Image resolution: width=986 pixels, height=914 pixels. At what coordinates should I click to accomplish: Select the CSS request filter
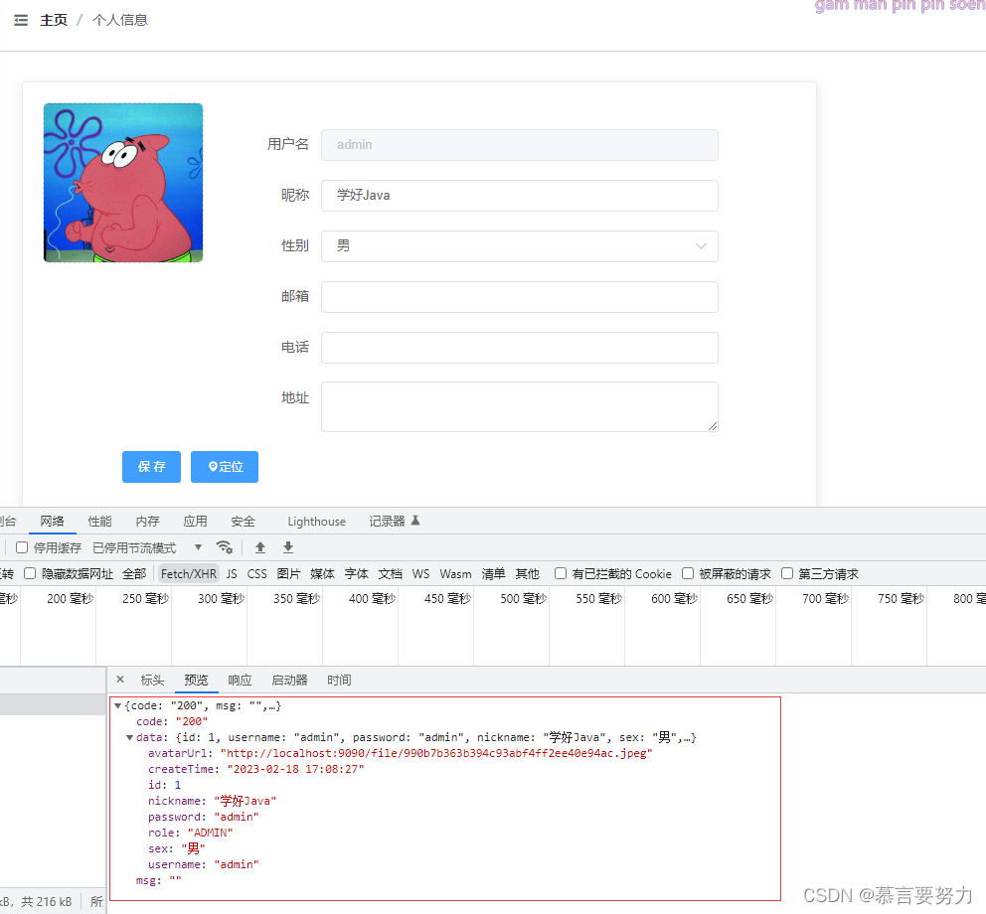coord(257,574)
